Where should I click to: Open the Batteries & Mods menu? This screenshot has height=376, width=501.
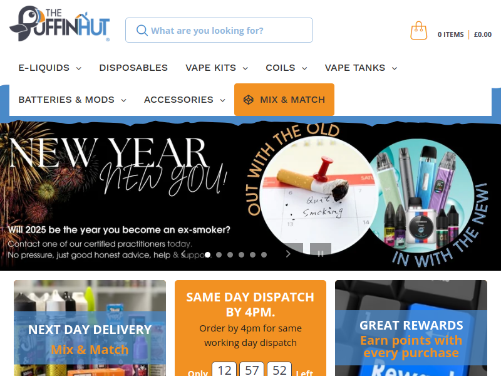(x=73, y=100)
